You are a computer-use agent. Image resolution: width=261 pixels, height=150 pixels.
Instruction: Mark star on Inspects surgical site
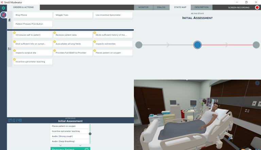tap(15, 51)
